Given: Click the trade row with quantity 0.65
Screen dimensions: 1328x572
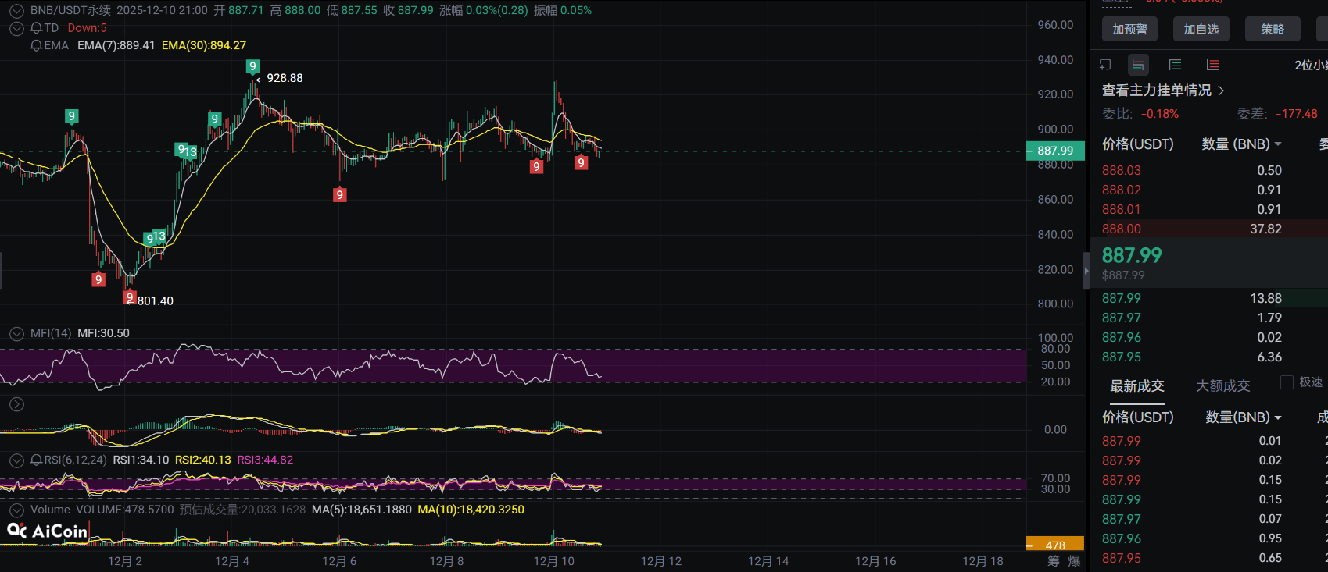Looking at the screenshot, I should (1209, 558).
